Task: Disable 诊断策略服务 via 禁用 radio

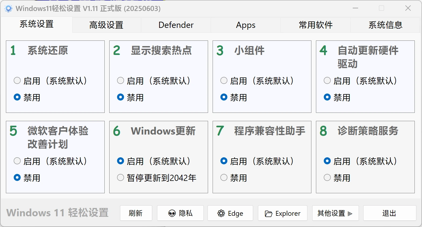Action: (327, 177)
